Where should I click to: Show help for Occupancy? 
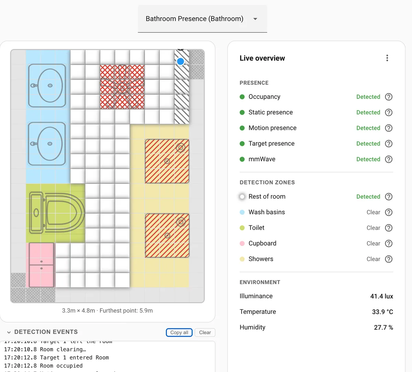[389, 97]
